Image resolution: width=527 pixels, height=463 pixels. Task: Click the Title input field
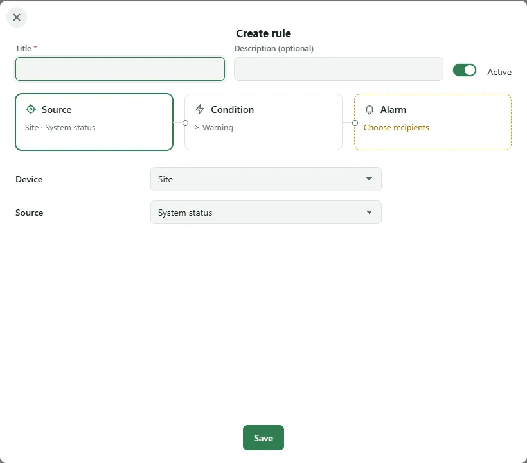120,69
